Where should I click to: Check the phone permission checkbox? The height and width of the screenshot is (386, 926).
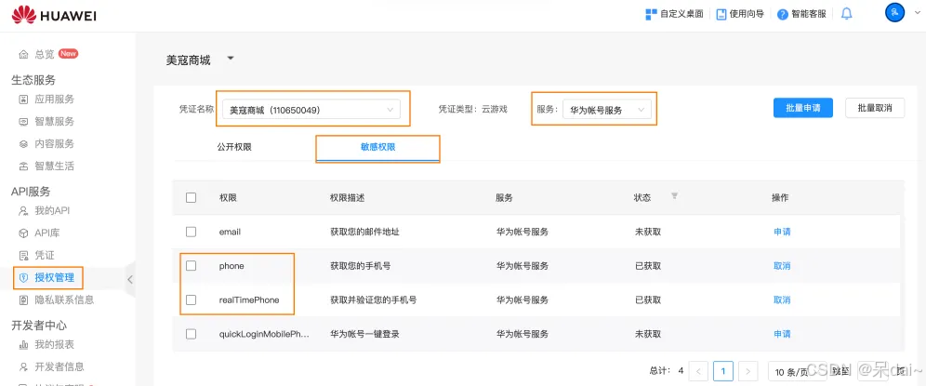coord(191,266)
